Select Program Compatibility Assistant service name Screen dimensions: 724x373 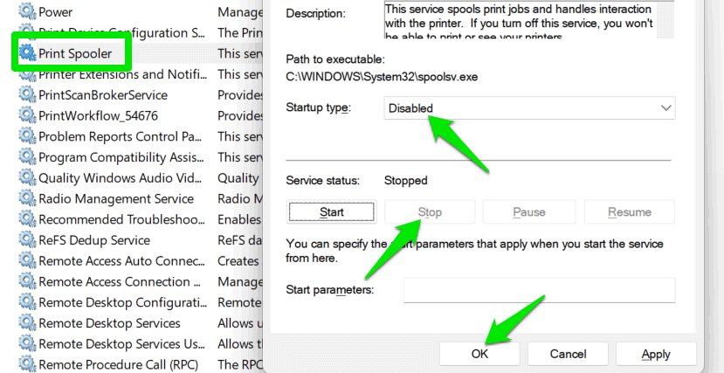[121, 157]
